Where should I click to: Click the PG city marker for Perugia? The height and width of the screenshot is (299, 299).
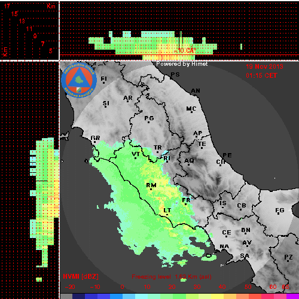(149, 118)
